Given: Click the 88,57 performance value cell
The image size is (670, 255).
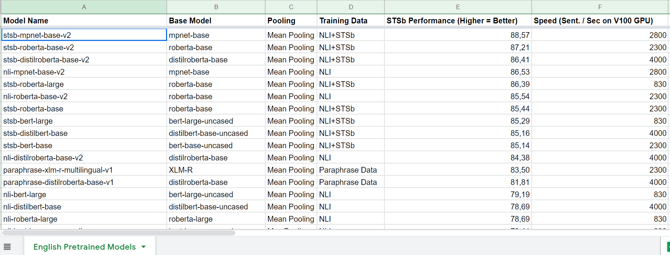Looking at the screenshot, I should click(458, 35).
